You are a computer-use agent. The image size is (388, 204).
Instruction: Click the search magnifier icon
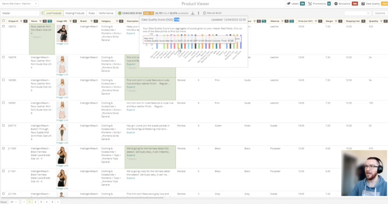369,13
